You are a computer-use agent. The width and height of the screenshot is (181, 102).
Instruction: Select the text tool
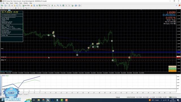[x=21, y=8]
